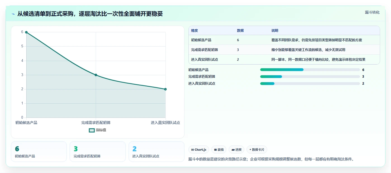Screen dimensions: 391x173
Task: Click the 完成需求匹配初筛 table row cell
Action: click(205, 50)
